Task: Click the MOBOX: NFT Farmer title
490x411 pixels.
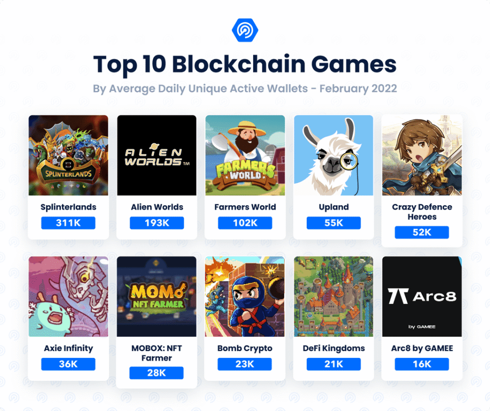Action: point(156,353)
